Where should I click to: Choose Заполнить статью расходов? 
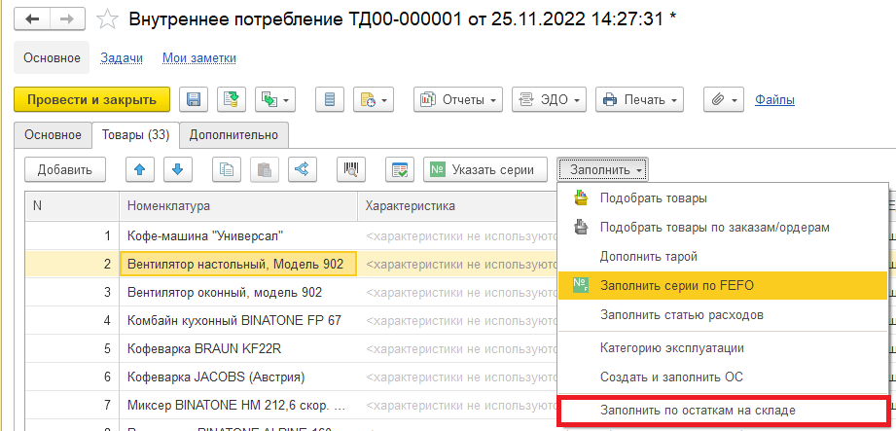(722, 314)
